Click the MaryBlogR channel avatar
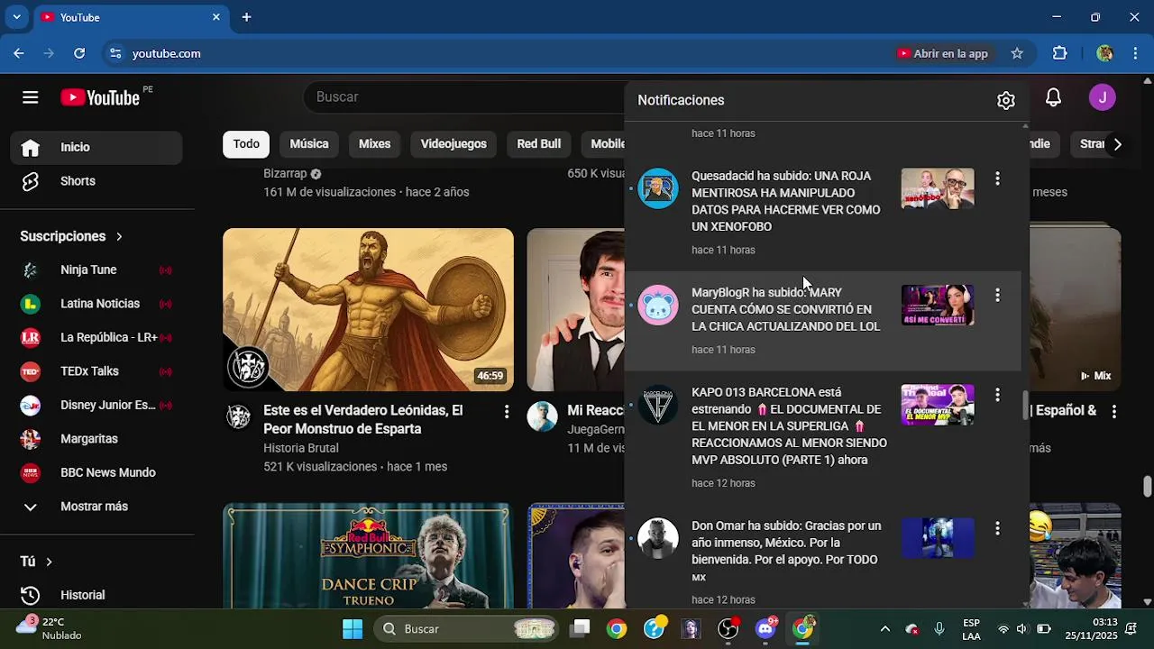The width and height of the screenshot is (1154, 649). pyautogui.click(x=658, y=305)
